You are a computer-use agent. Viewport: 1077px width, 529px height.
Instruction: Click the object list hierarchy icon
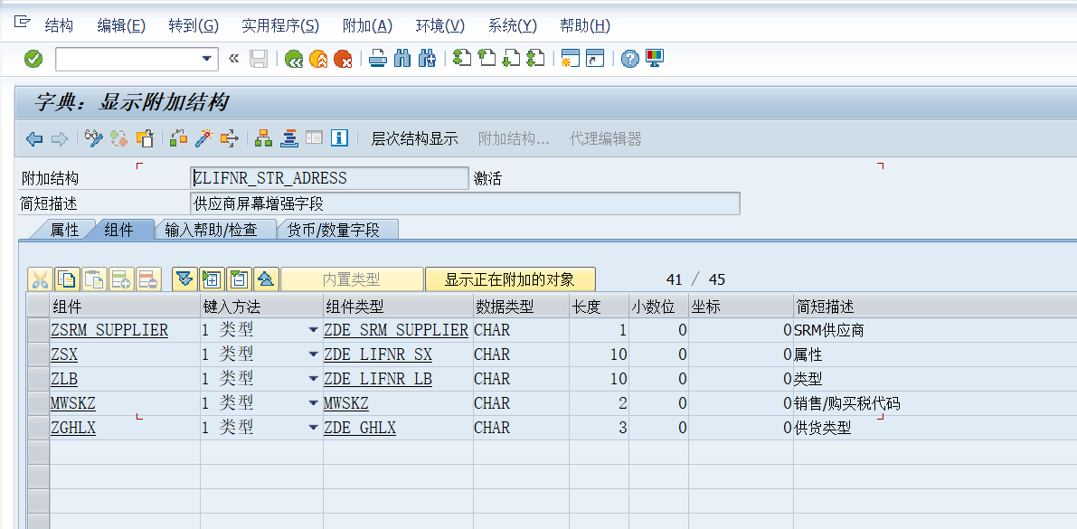pyautogui.click(x=264, y=138)
